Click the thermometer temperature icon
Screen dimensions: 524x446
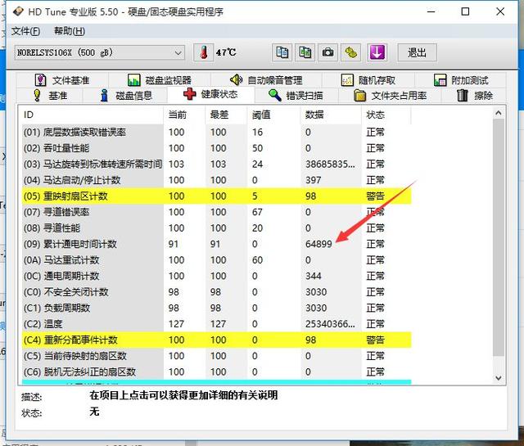202,52
